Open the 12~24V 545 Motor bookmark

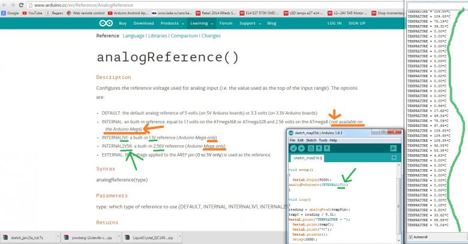point(347,13)
